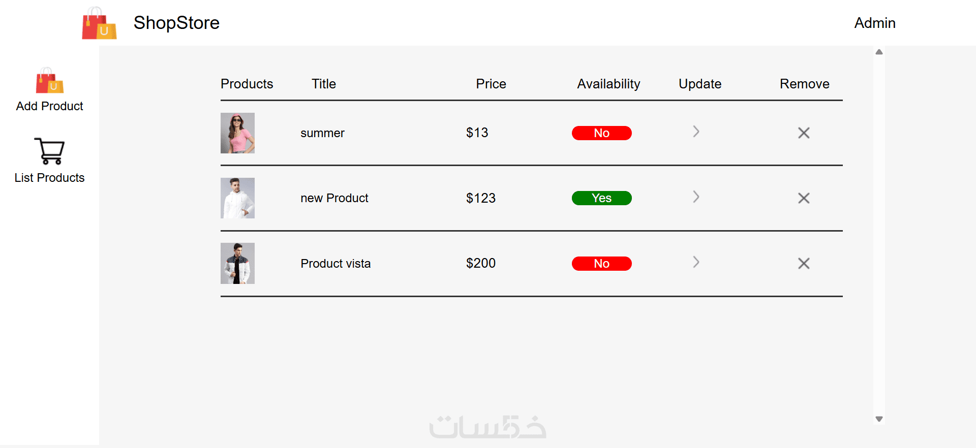Delete the new Product row via X
The height and width of the screenshot is (448, 976).
(804, 198)
